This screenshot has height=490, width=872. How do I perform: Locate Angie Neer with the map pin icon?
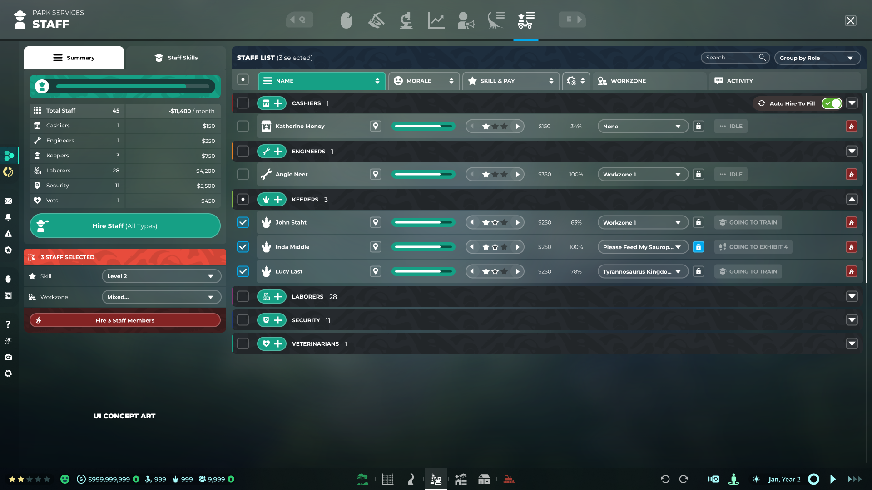coord(375,174)
